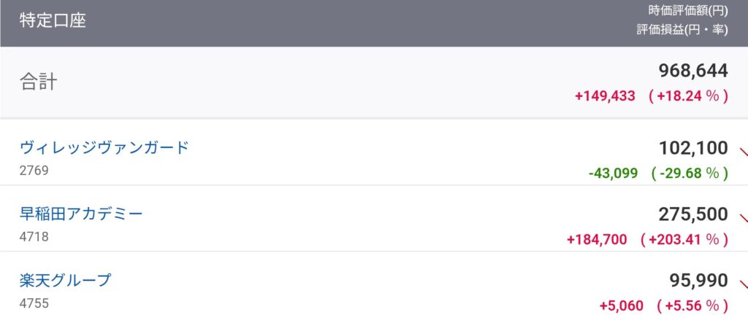Viewport: 748px width, 315px height.
Task: Click stock code 4718
Action: click(34, 236)
